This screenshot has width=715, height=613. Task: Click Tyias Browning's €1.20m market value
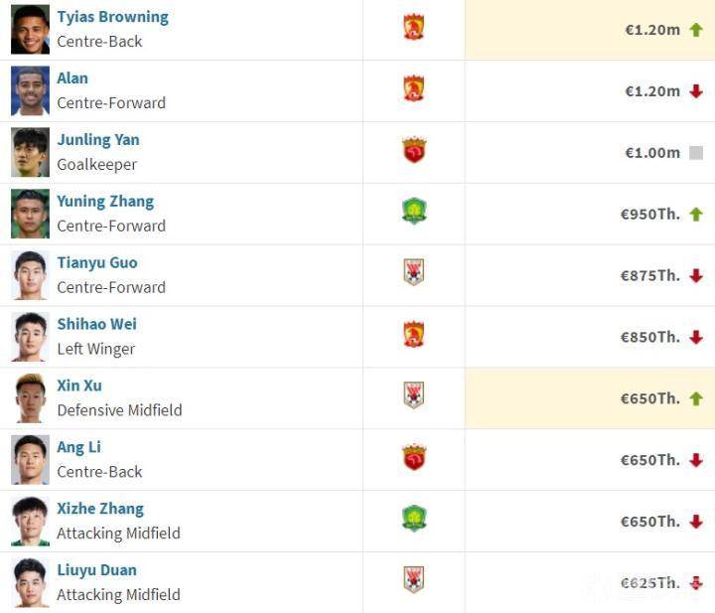coord(651,30)
